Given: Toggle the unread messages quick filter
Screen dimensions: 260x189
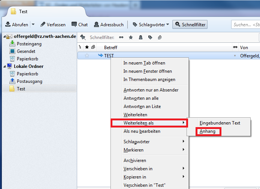Looking at the screenshot, I should click(121, 37).
